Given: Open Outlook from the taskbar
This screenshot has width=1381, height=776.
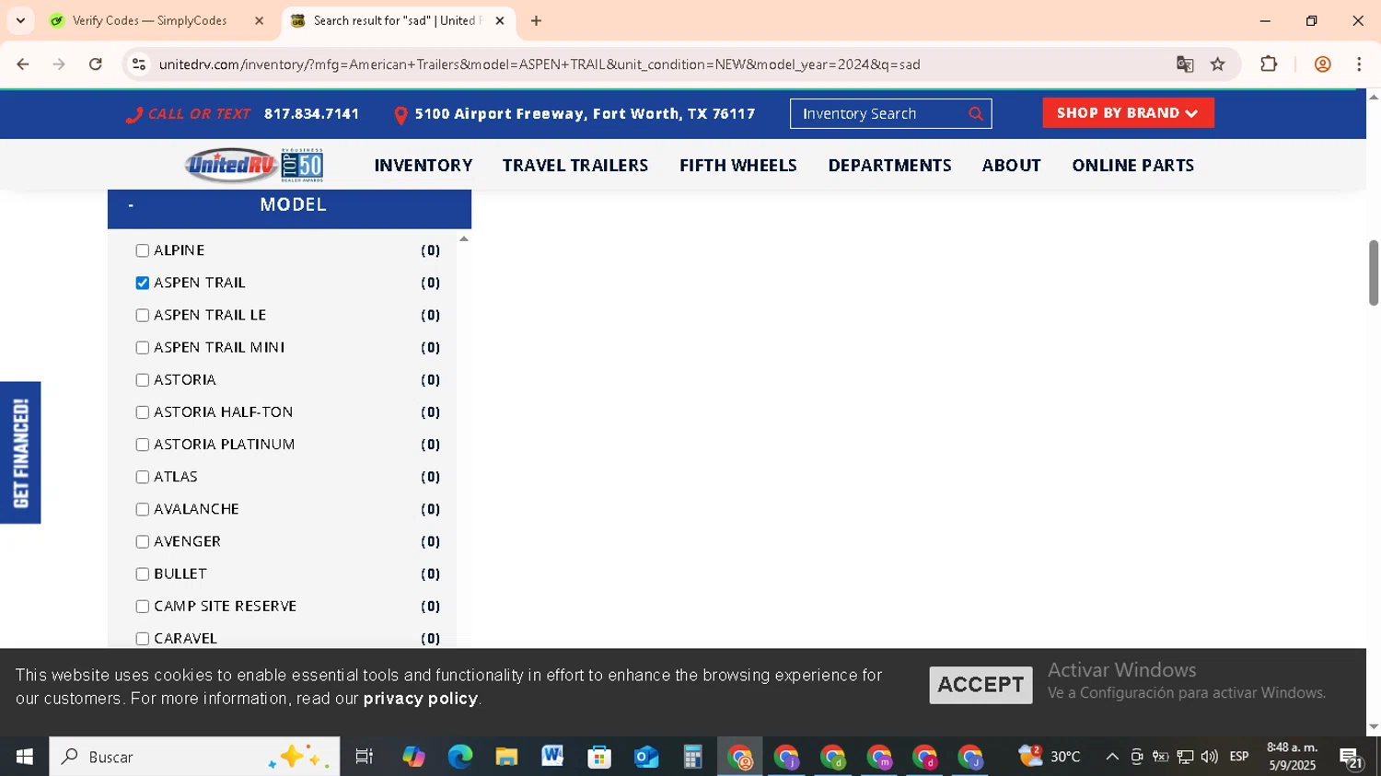Looking at the screenshot, I should [x=646, y=757].
